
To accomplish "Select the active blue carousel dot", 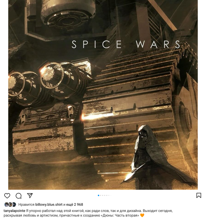I will (x=99, y=196).
